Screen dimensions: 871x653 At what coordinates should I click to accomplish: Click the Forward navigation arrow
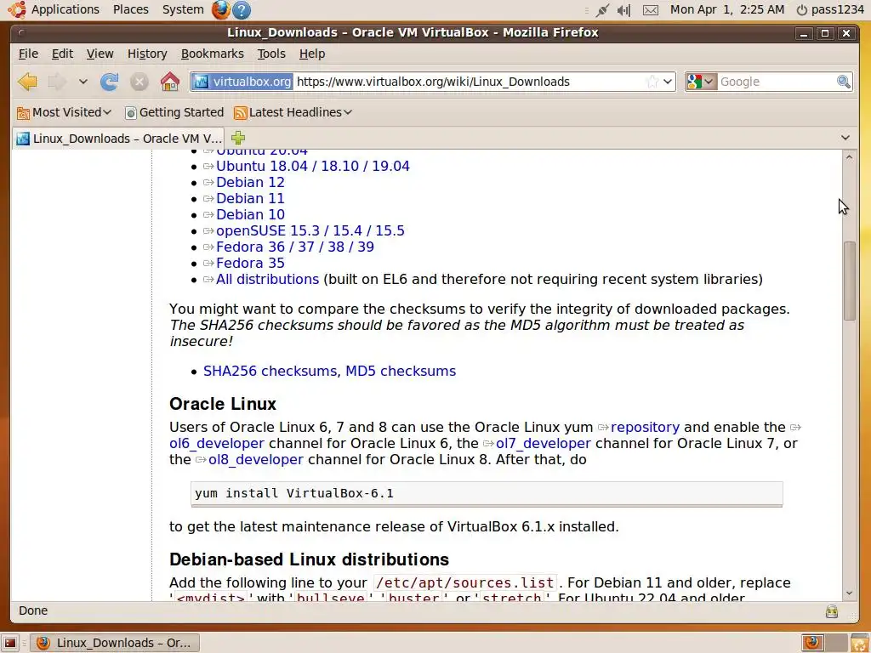pos(57,82)
